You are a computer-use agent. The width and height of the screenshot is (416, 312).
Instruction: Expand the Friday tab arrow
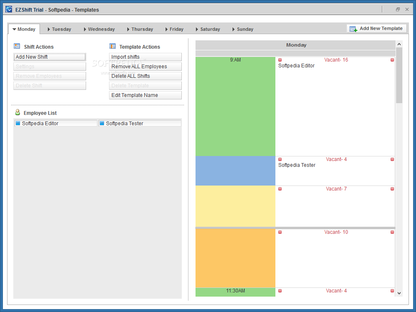pos(166,29)
